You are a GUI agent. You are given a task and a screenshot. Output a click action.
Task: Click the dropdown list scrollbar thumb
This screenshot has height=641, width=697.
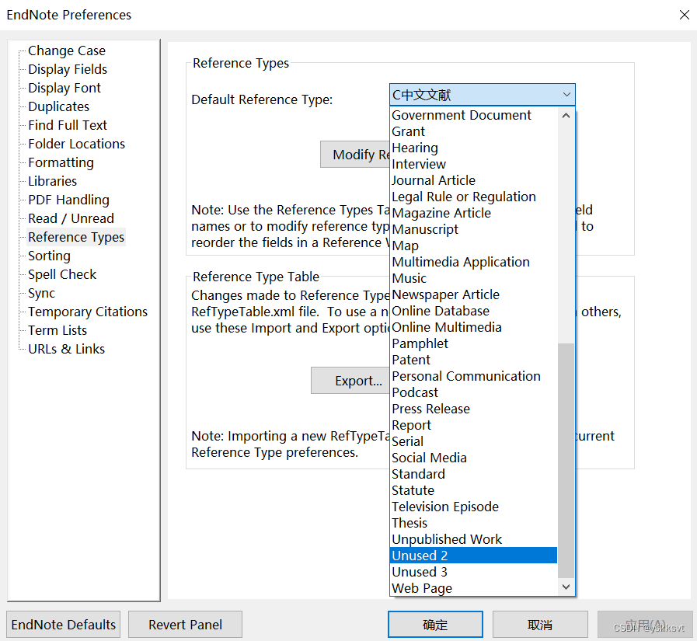[x=566, y=460]
